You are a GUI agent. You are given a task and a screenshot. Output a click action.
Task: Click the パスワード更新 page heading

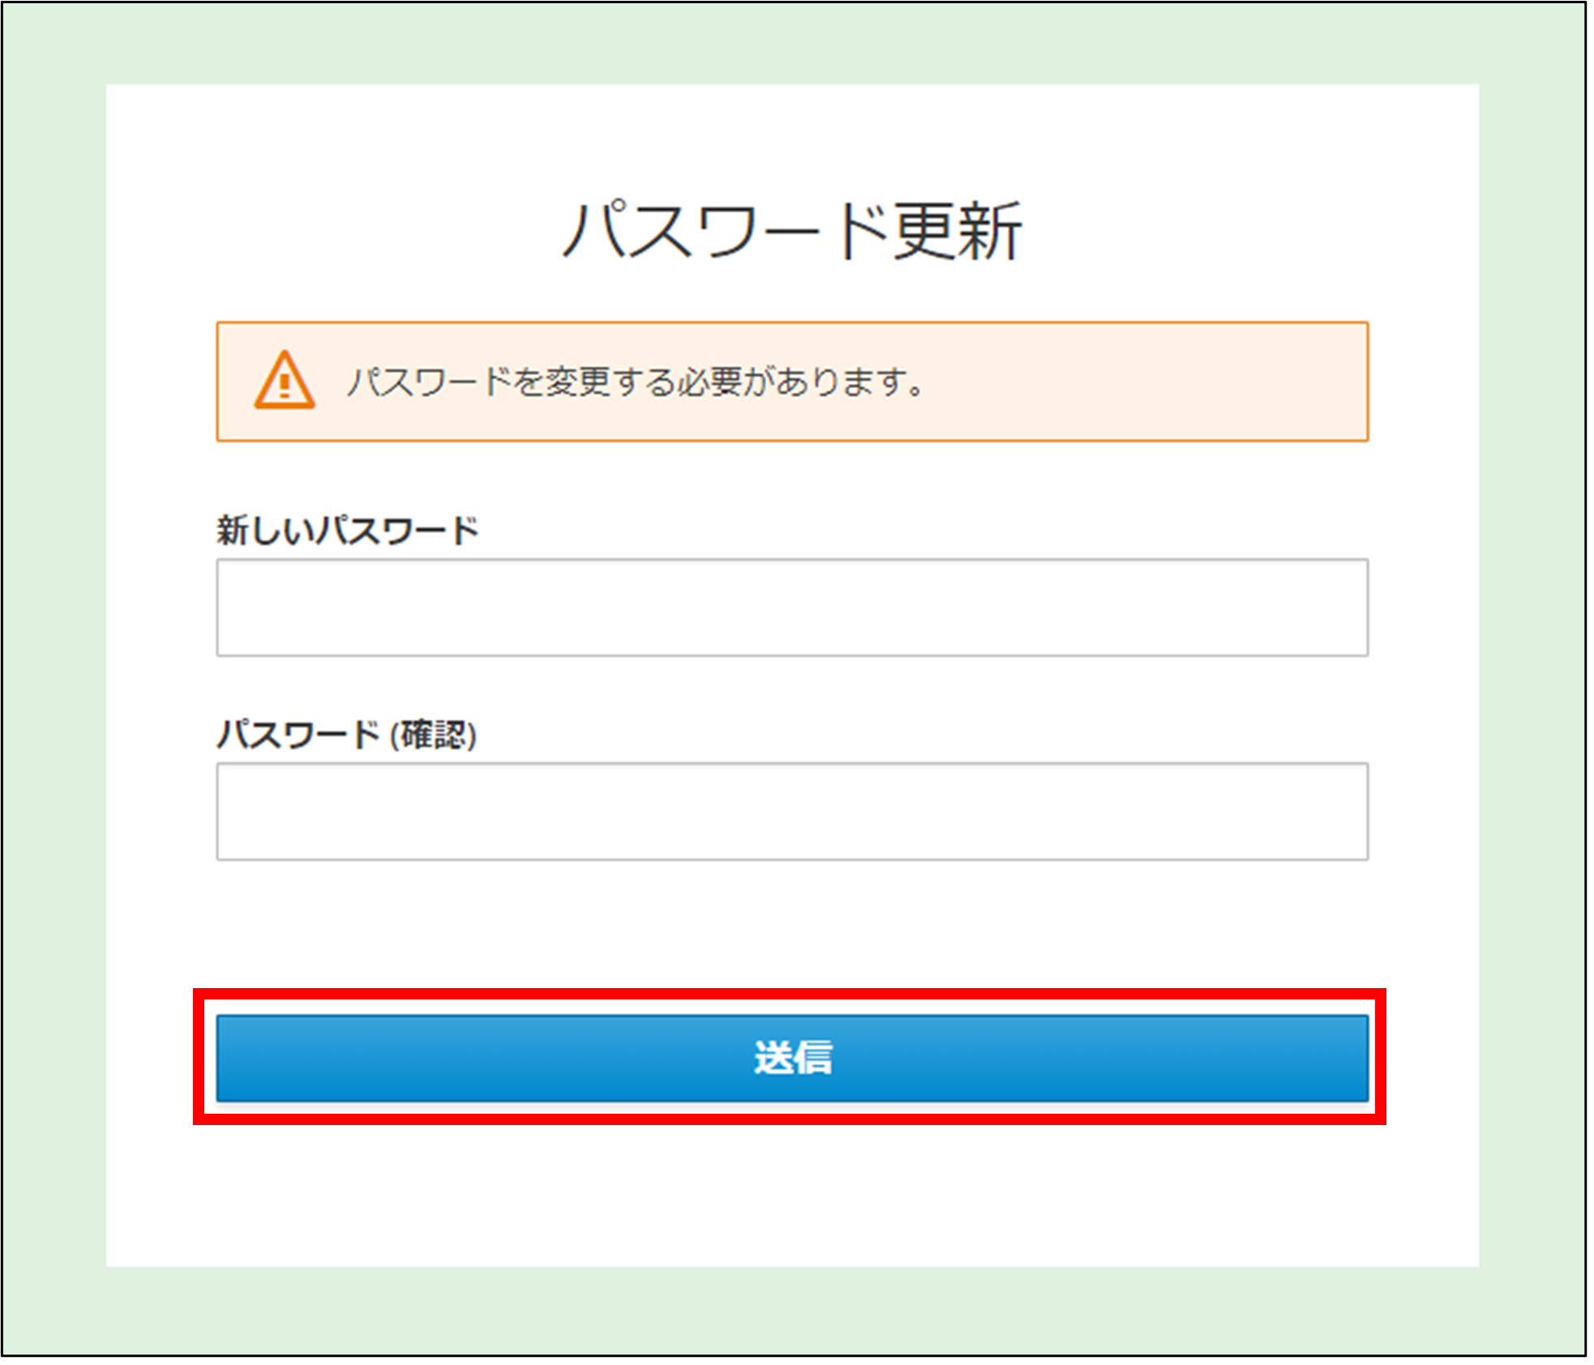[792, 231]
